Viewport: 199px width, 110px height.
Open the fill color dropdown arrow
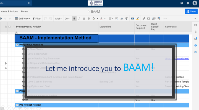[x=97, y=19]
